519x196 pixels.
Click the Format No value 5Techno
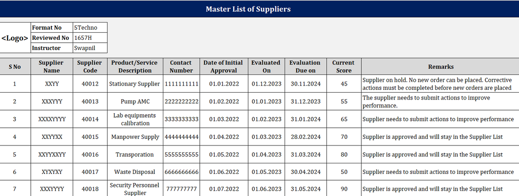click(84, 28)
